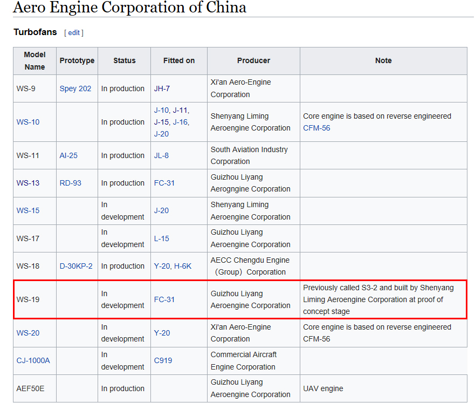Click the Note column header
475x403 pixels.
(383, 60)
